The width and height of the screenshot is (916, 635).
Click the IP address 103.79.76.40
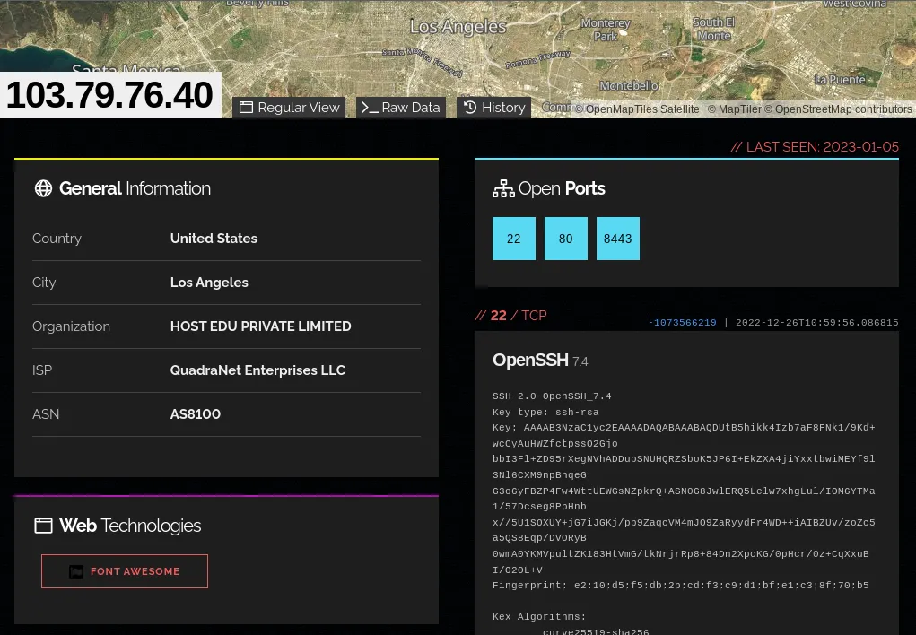pos(109,94)
